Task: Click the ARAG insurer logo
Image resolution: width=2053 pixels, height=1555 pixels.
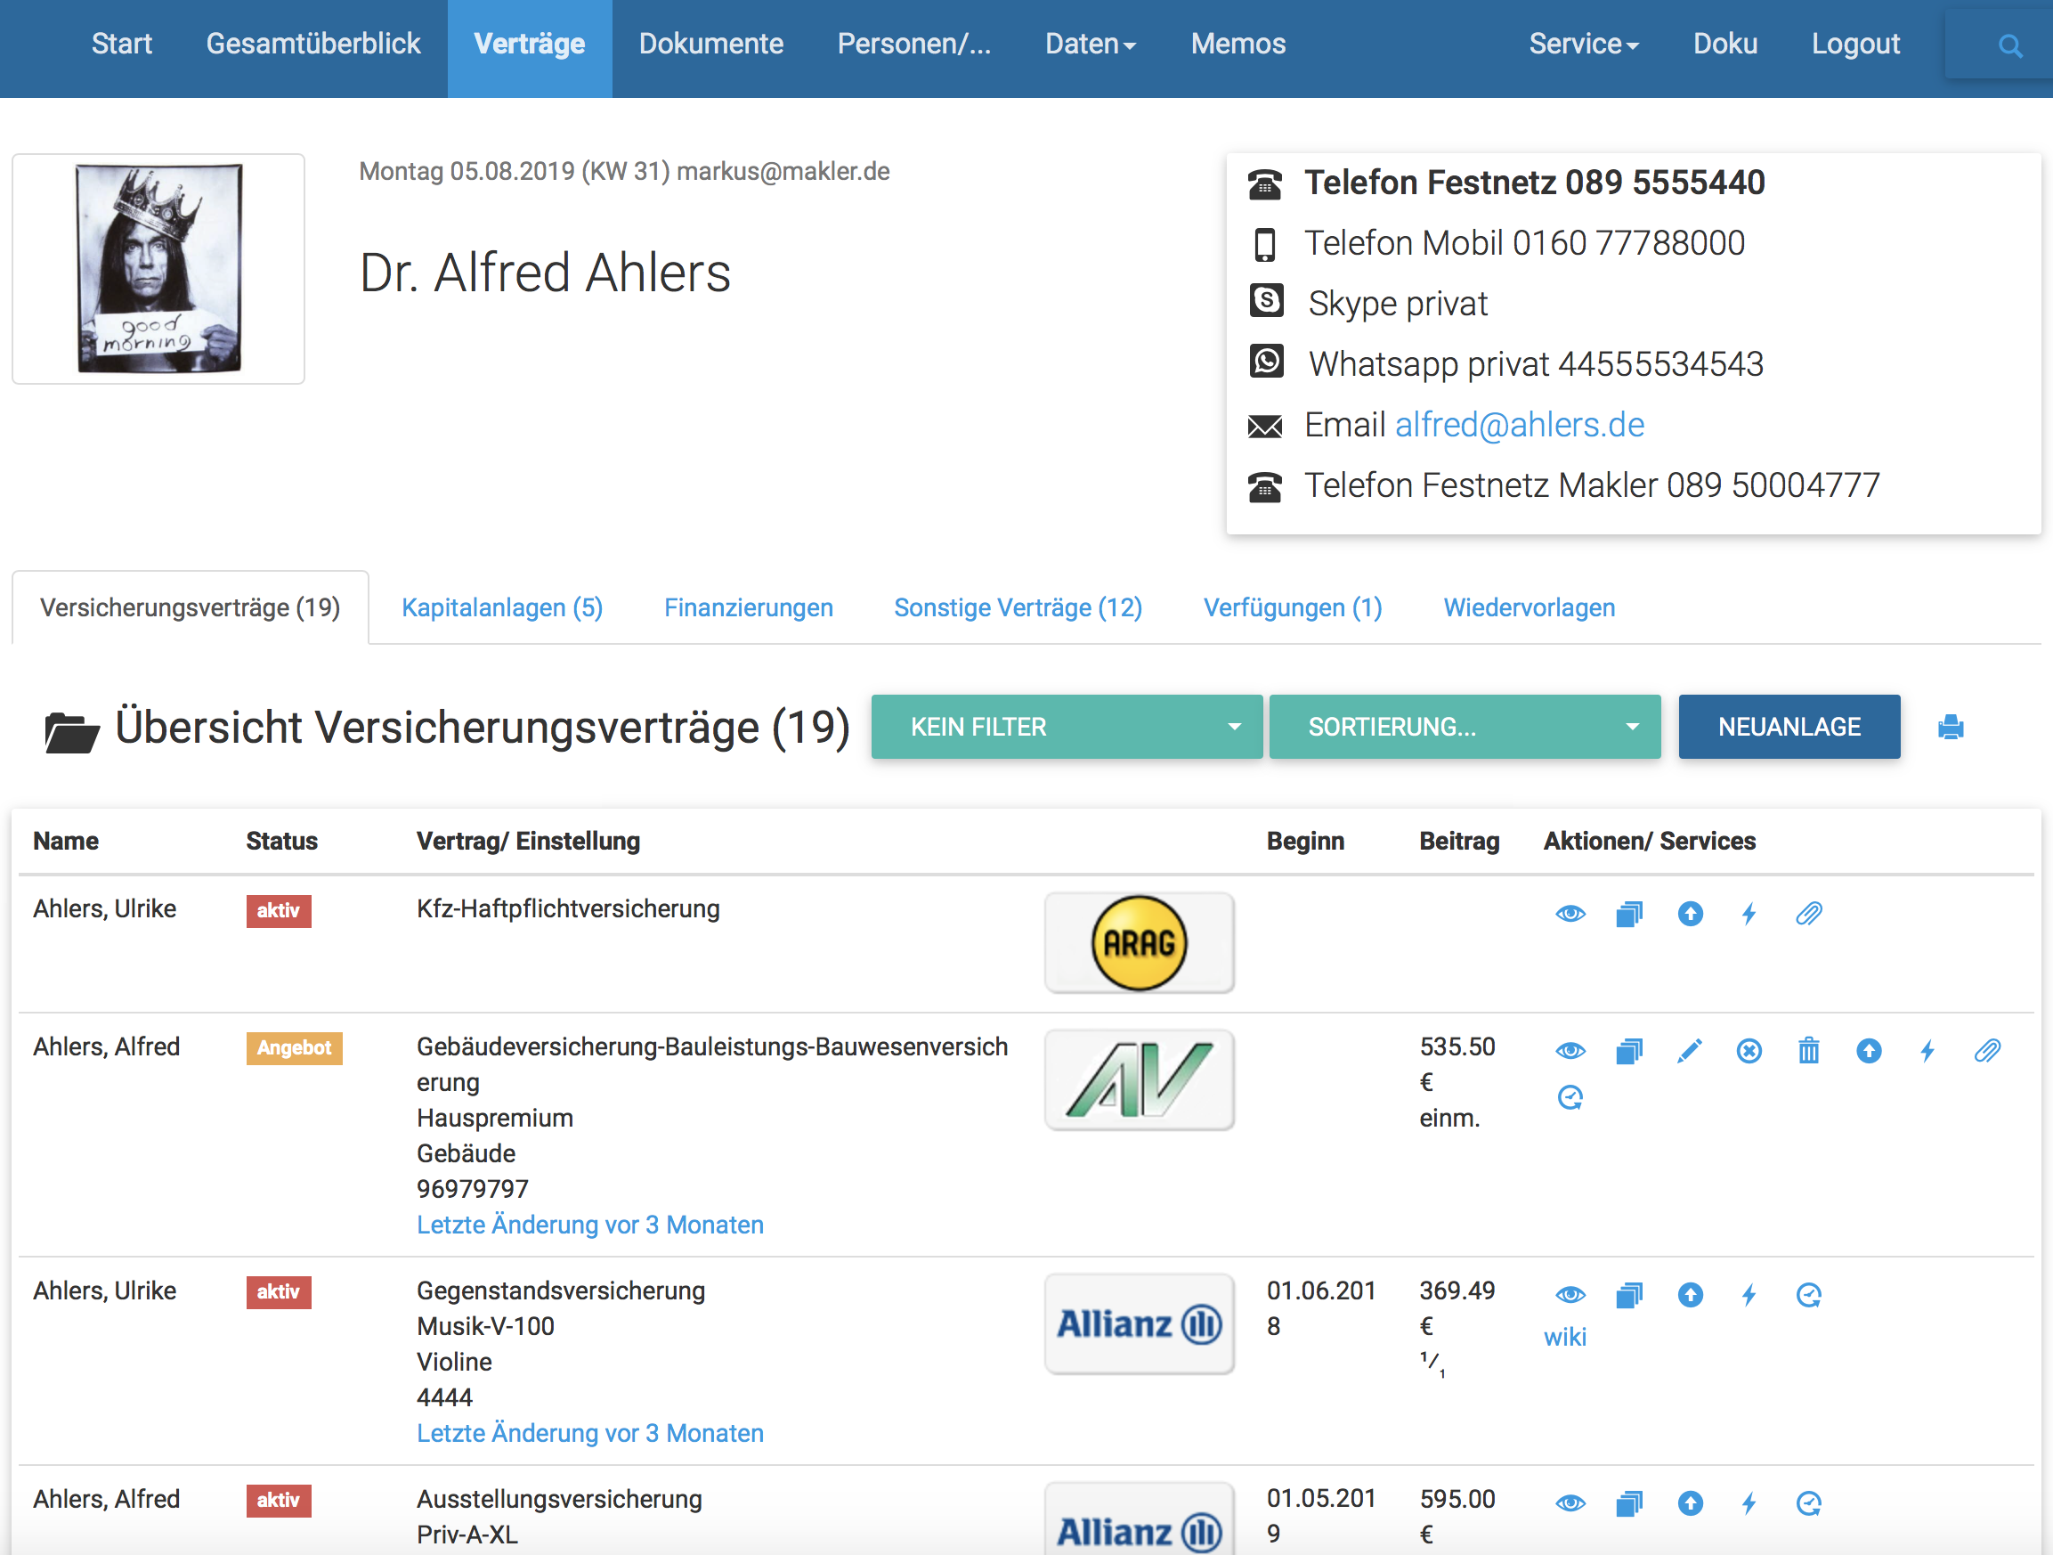Action: (x=1139, y=942)
